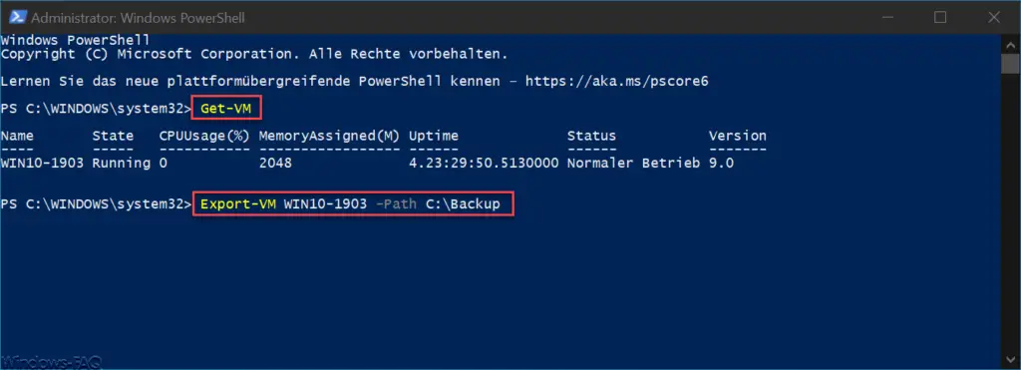
Task: Close the Administrator PowerShell window
Action: pyautogui.click(x=994, y=18)
